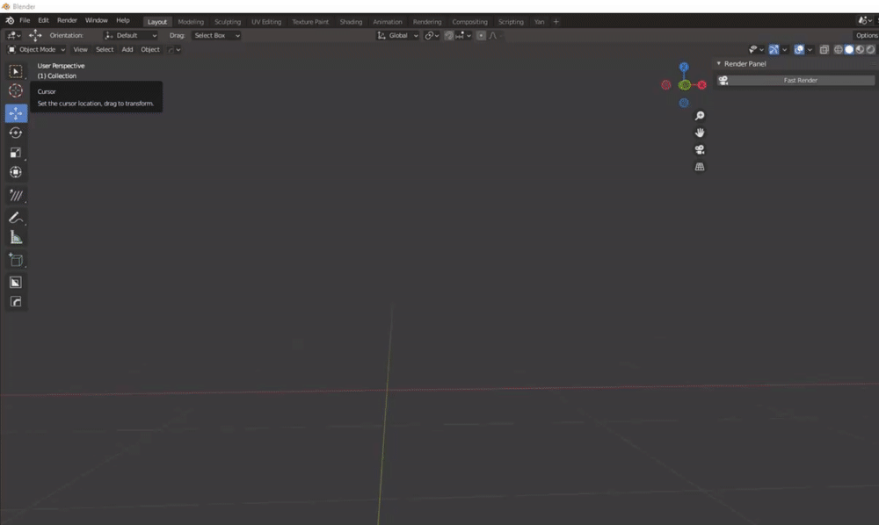Image resolution: width=879 pixels, height=525 pixels.
Task: Switch to rendered viewport shading
Action: coord(870,50)
